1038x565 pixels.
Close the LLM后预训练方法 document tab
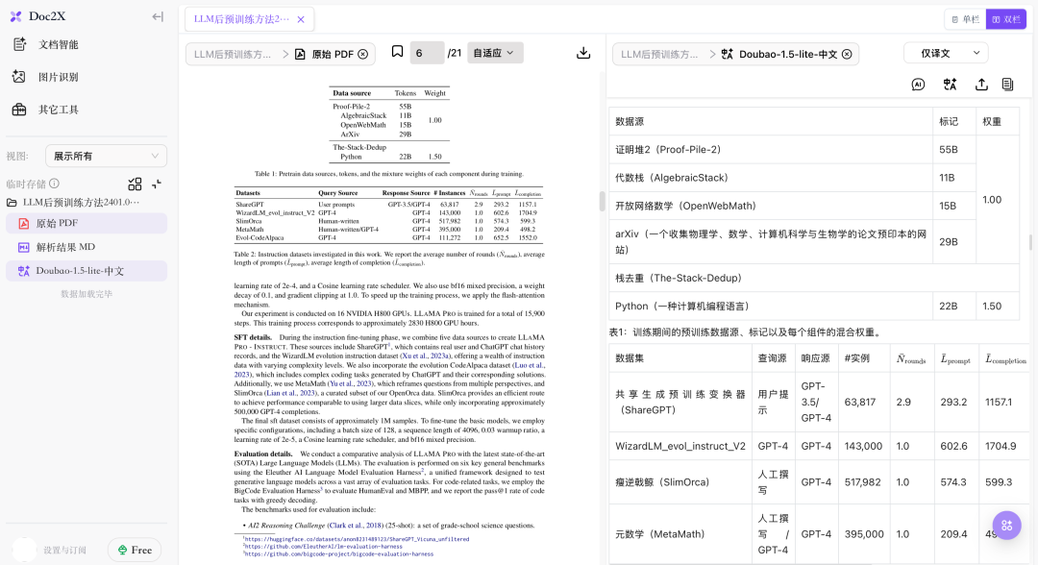(x=301, y=19)
